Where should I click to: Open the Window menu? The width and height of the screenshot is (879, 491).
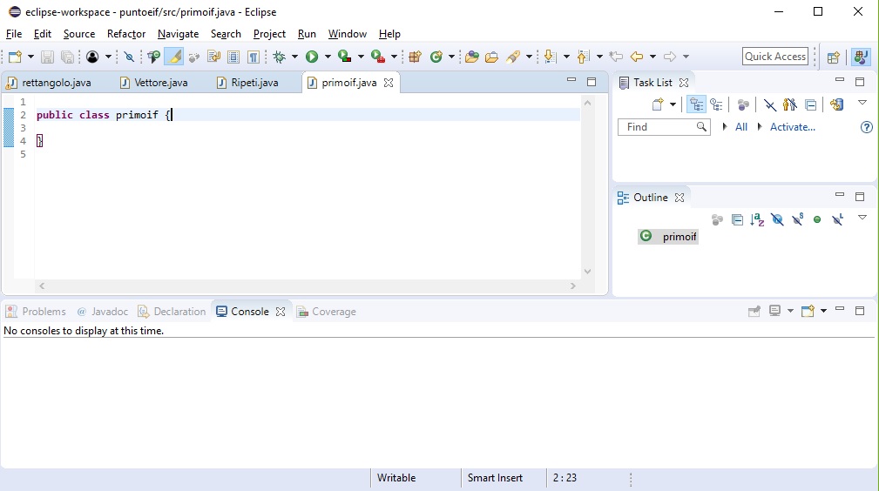348,34
